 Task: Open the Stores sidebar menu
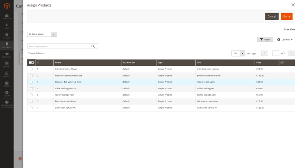click(7, 84)
